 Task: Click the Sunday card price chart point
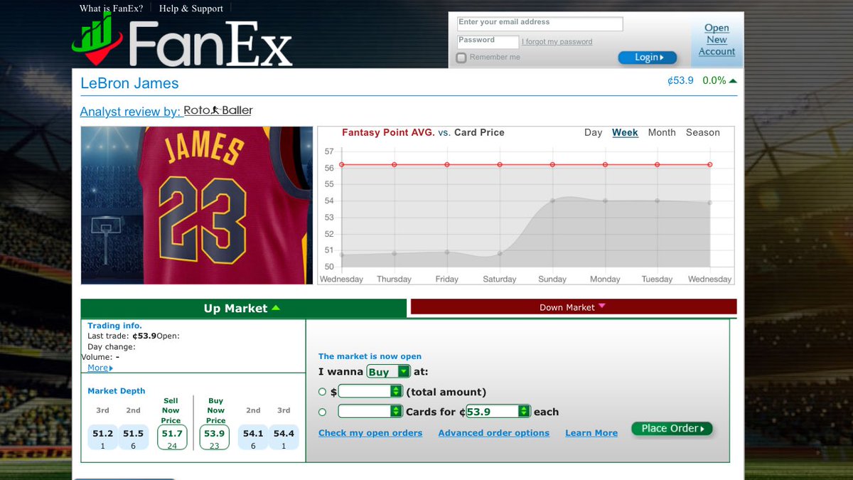click(x=552, y=201)
